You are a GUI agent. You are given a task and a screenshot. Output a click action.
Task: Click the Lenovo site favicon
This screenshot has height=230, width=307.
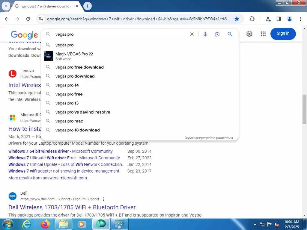13,74
